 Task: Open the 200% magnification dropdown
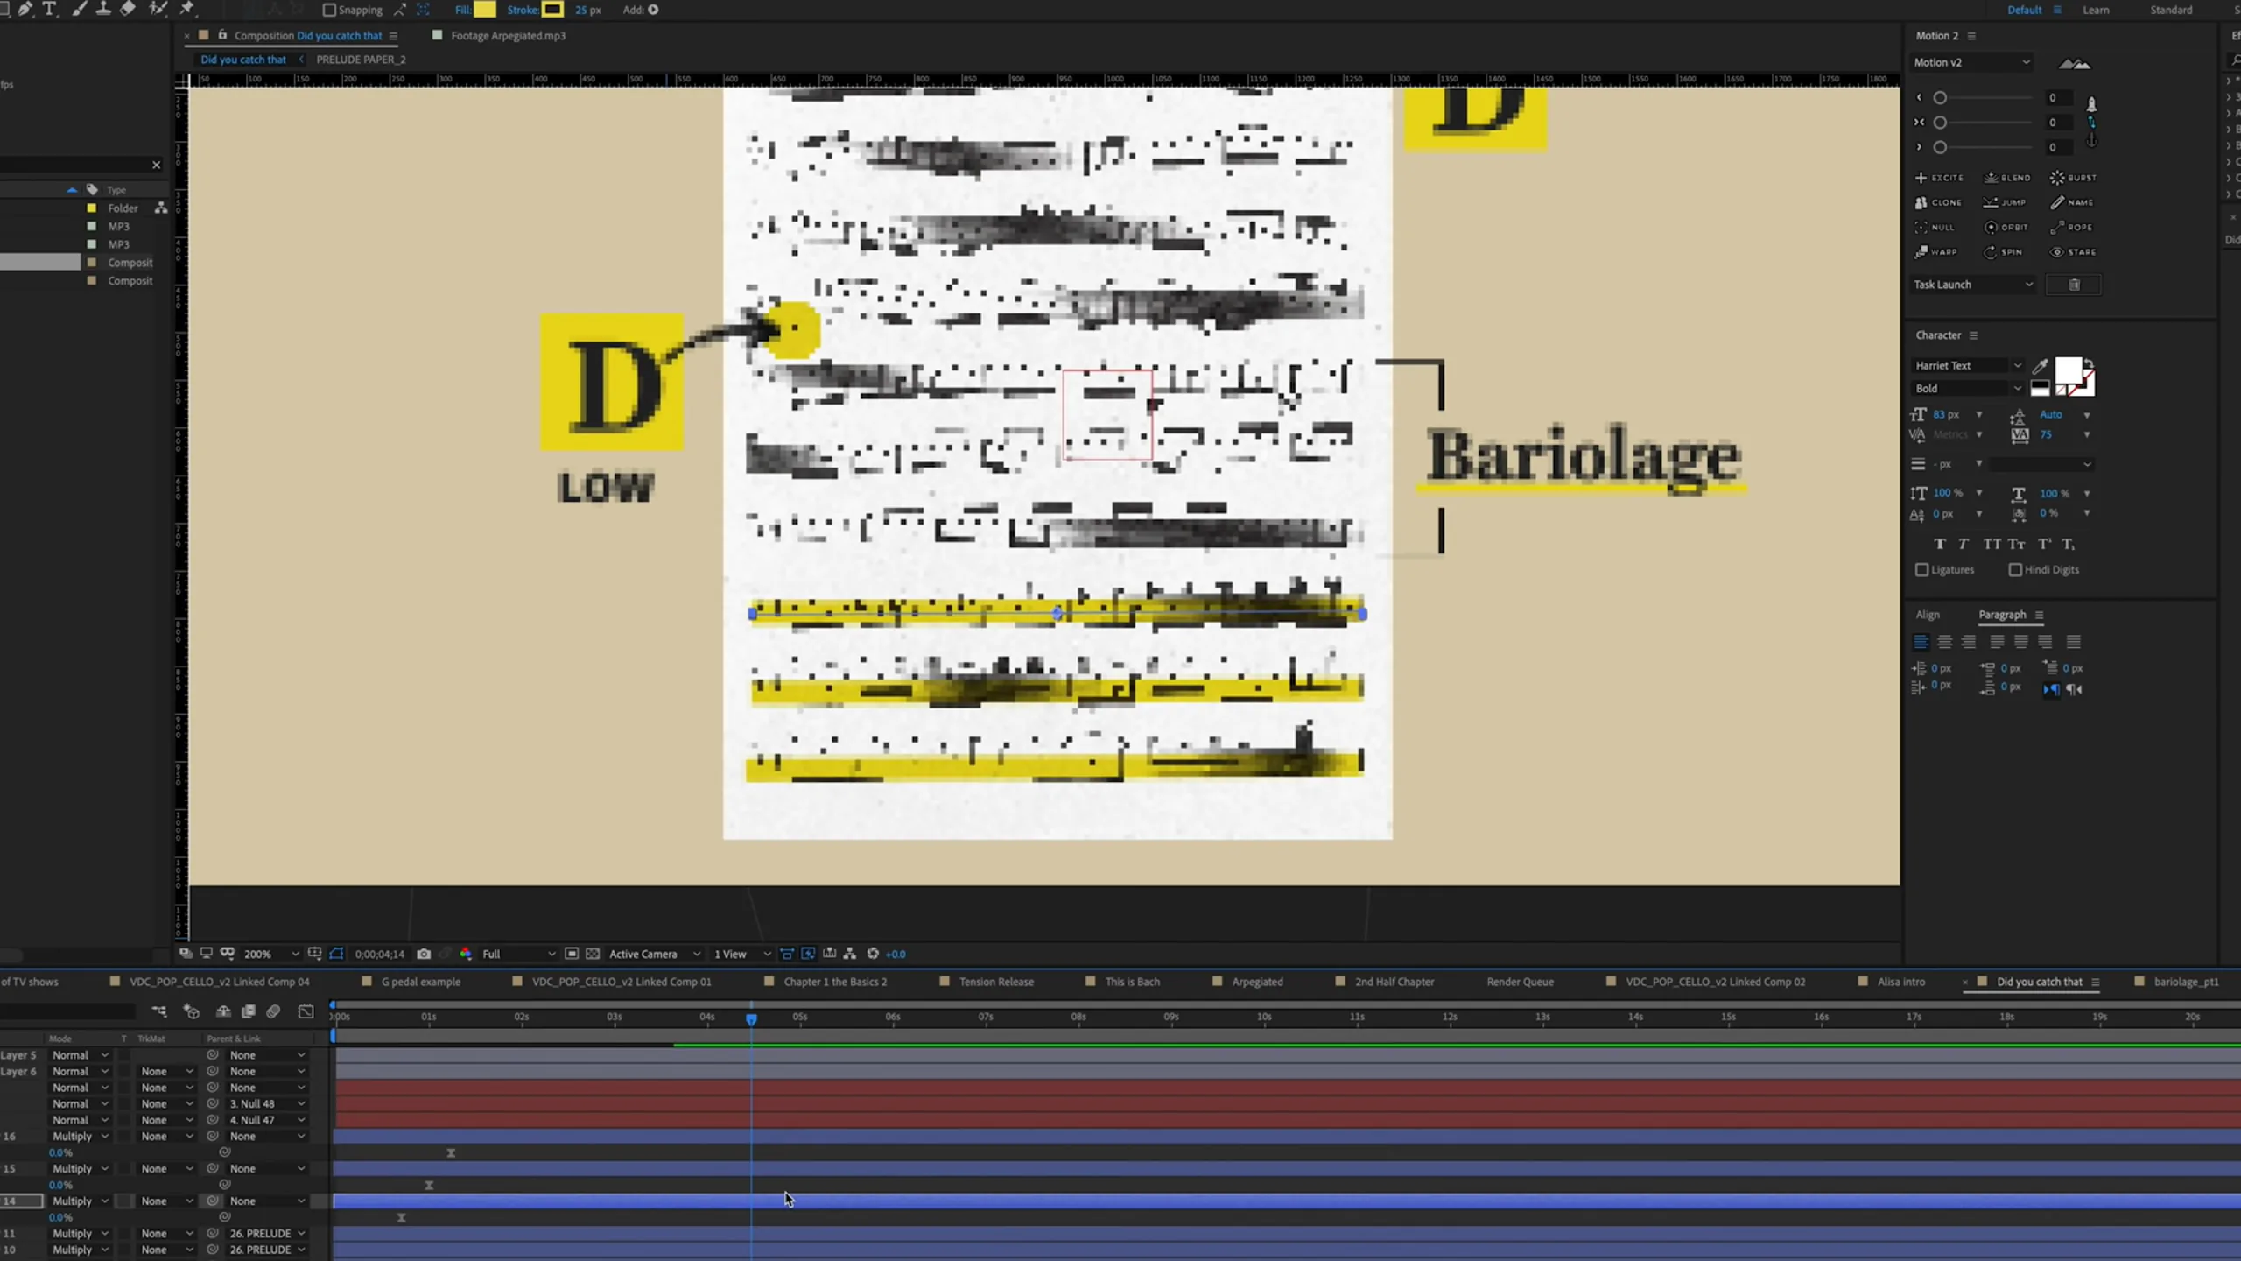pyautogui.click(x=270, y=954)
